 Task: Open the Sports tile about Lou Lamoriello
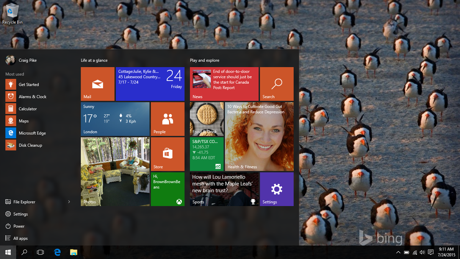(x=224, y=189)
